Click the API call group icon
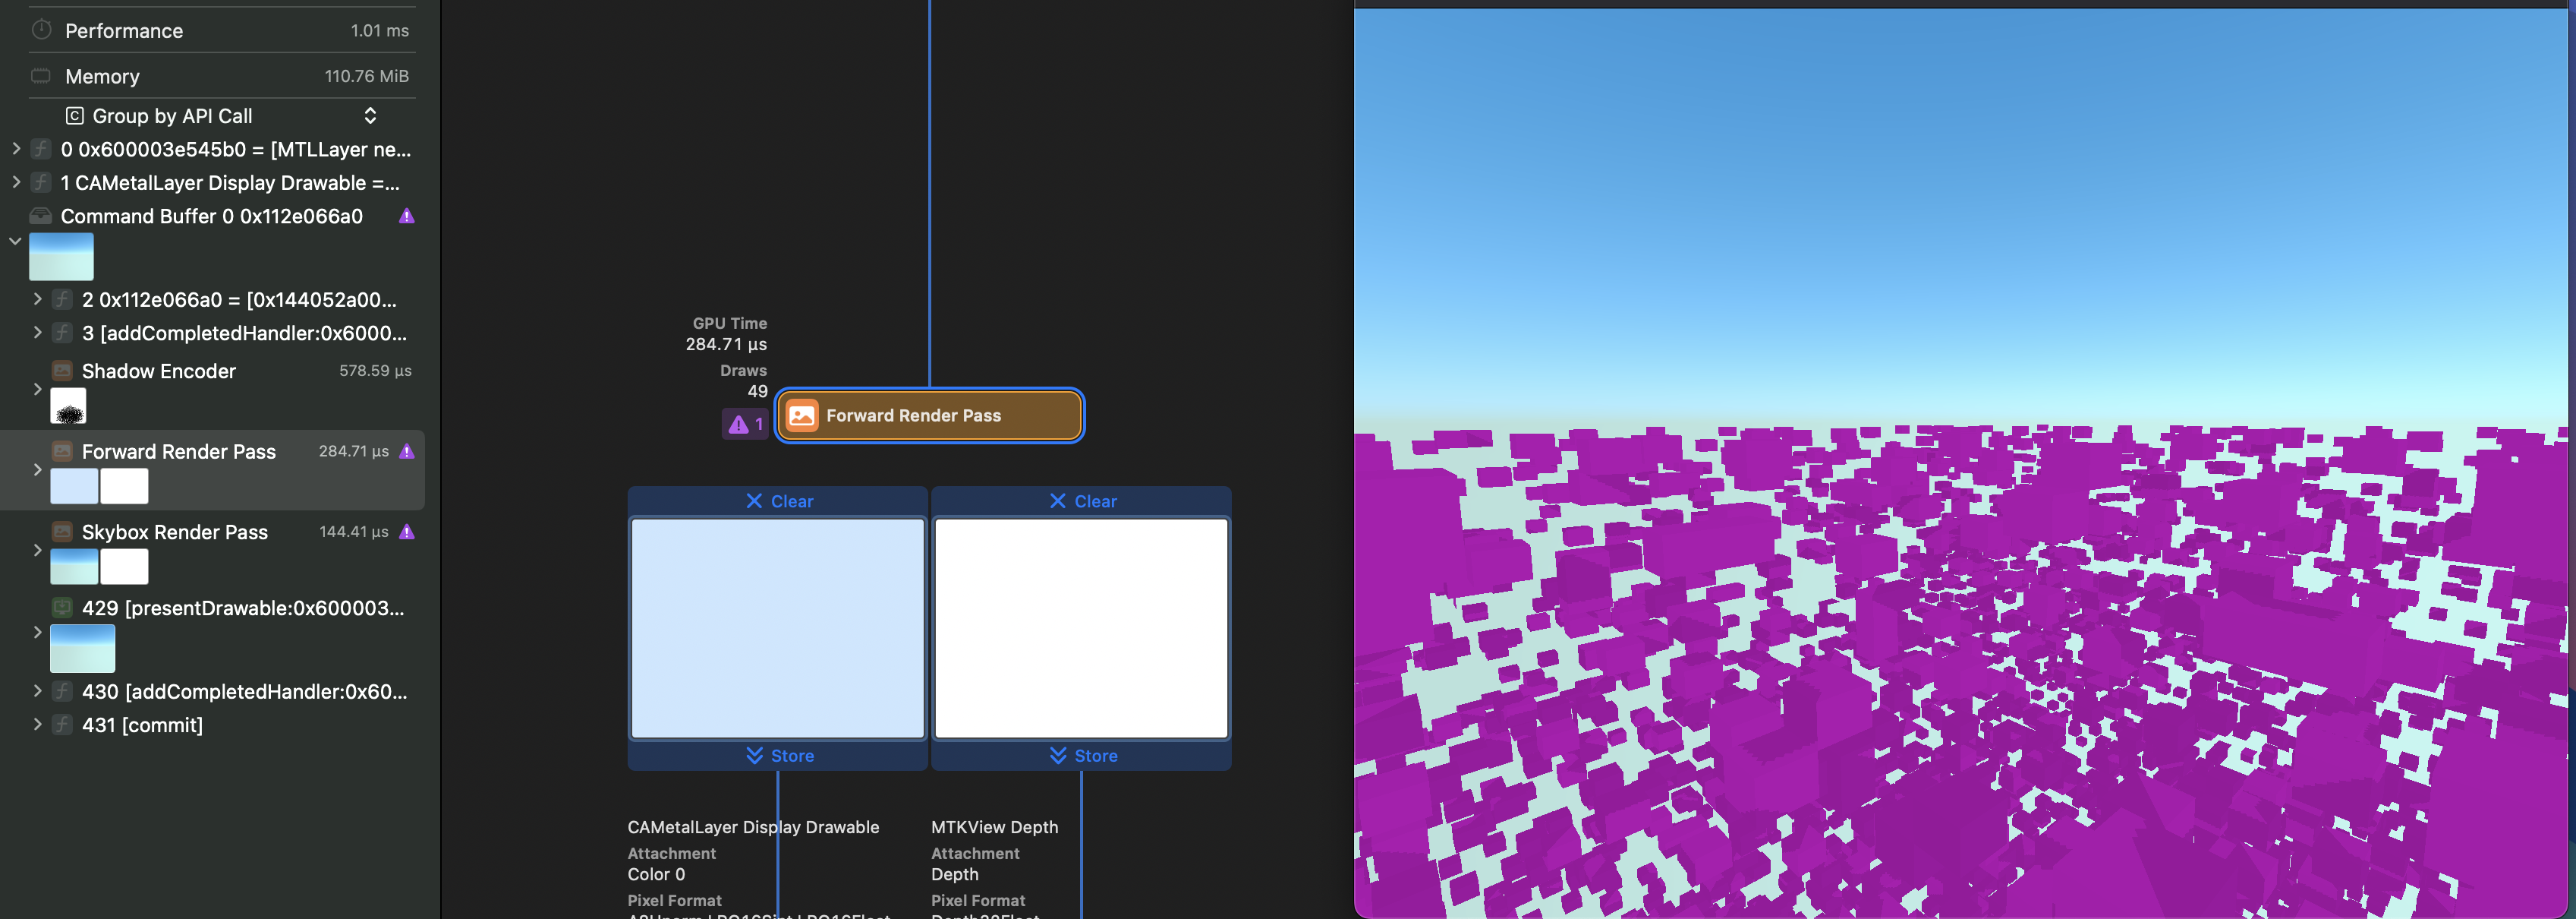This screenshot has width=2576, height=919. coord(74,116)
